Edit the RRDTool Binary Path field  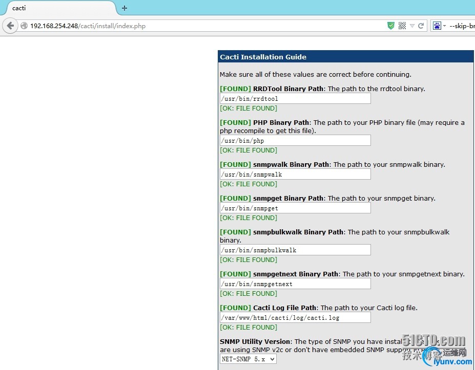point(295,99)
